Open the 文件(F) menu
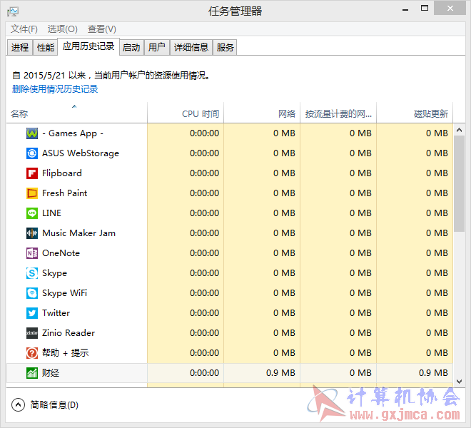 tap(24, 29)
